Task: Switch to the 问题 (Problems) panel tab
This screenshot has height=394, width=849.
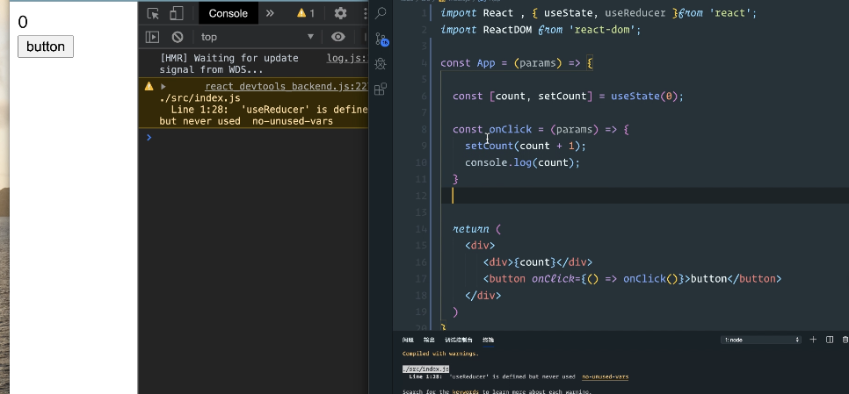Action: tap(408, 340)
